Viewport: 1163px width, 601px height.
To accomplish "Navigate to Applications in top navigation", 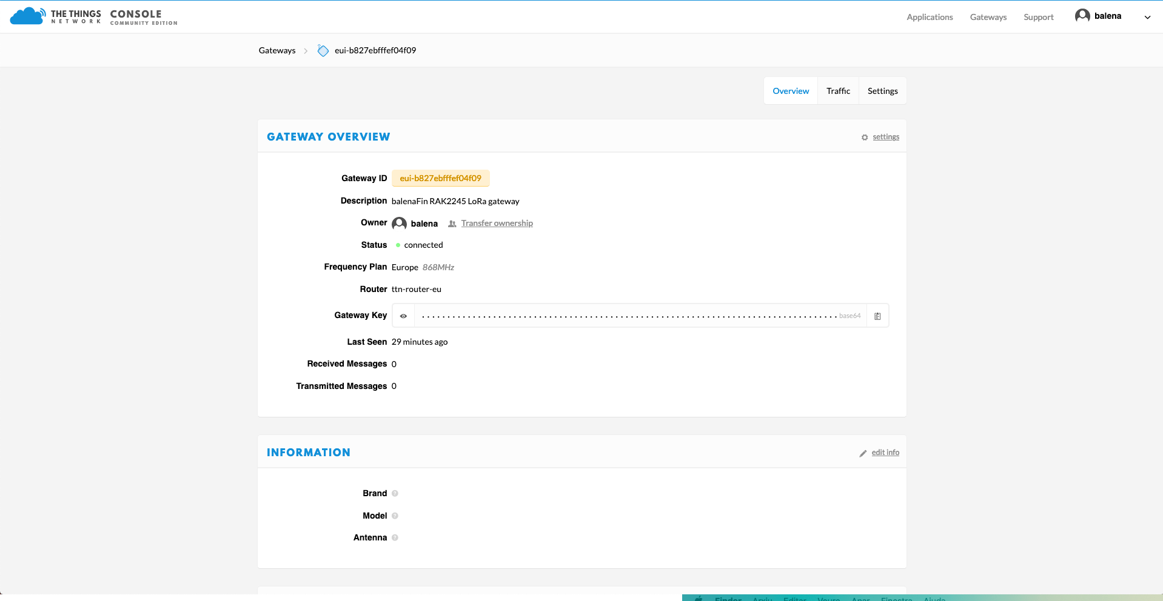I will pos(930,17).
